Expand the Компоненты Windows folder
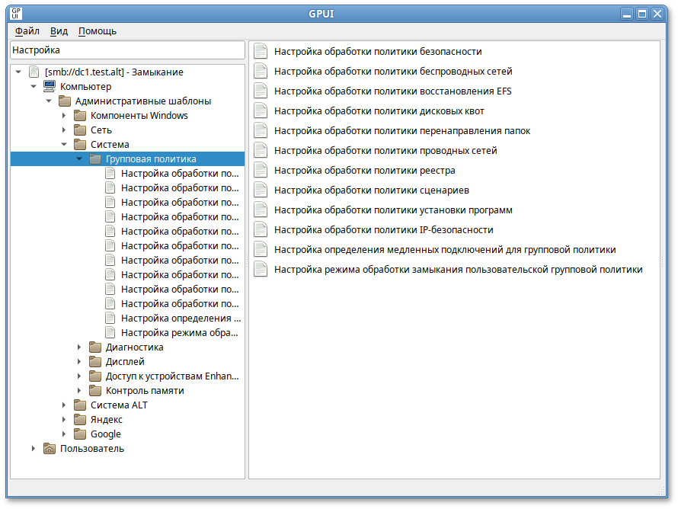 [x=64, y=116]
